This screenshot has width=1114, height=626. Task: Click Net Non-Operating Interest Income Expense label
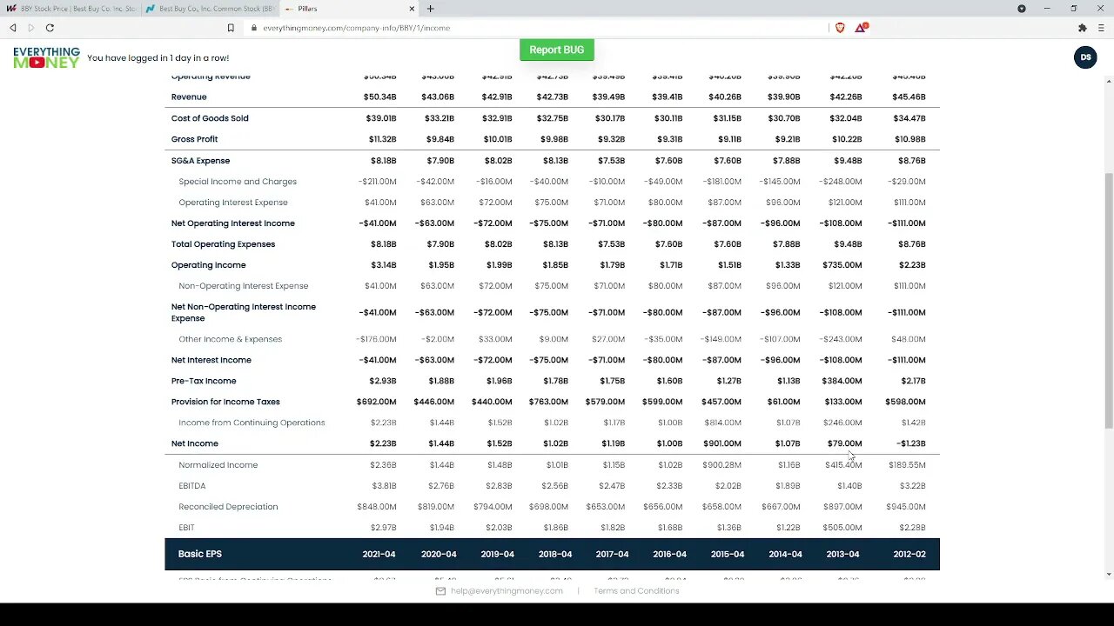coord(244,312)
